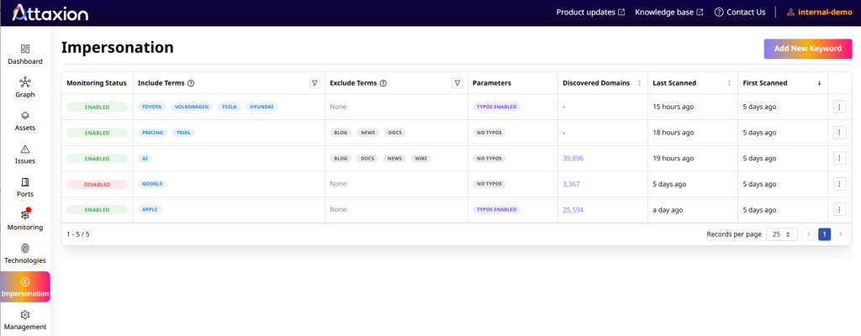The image size is (861, 336).
Task: Open the Dashboard sidebar item
Action: 24,55
